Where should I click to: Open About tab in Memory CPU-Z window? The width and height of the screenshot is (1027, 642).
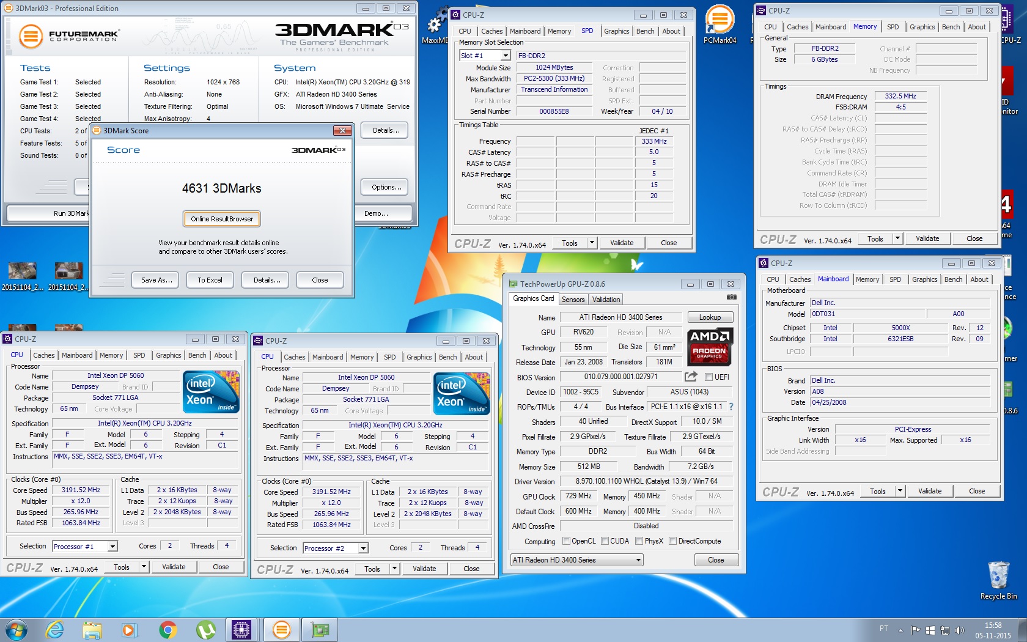pyautogui.click(x=977, y=27)
